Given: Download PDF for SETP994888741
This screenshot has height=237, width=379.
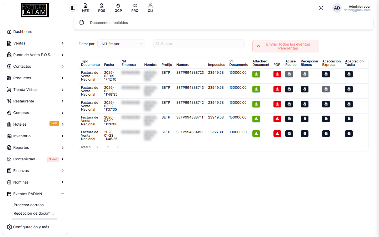Looking at the screenshot, I should click(x=277, y=119).
